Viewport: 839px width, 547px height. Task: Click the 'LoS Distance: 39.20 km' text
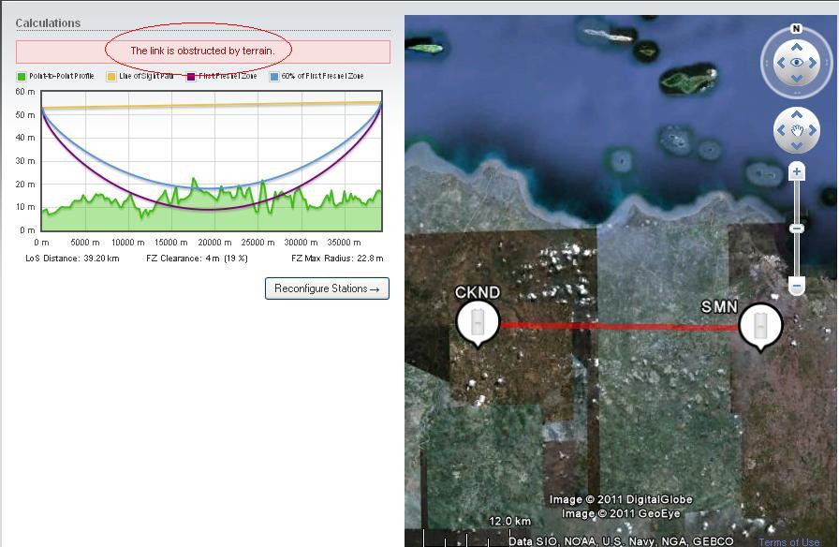[x=72, y=258]
